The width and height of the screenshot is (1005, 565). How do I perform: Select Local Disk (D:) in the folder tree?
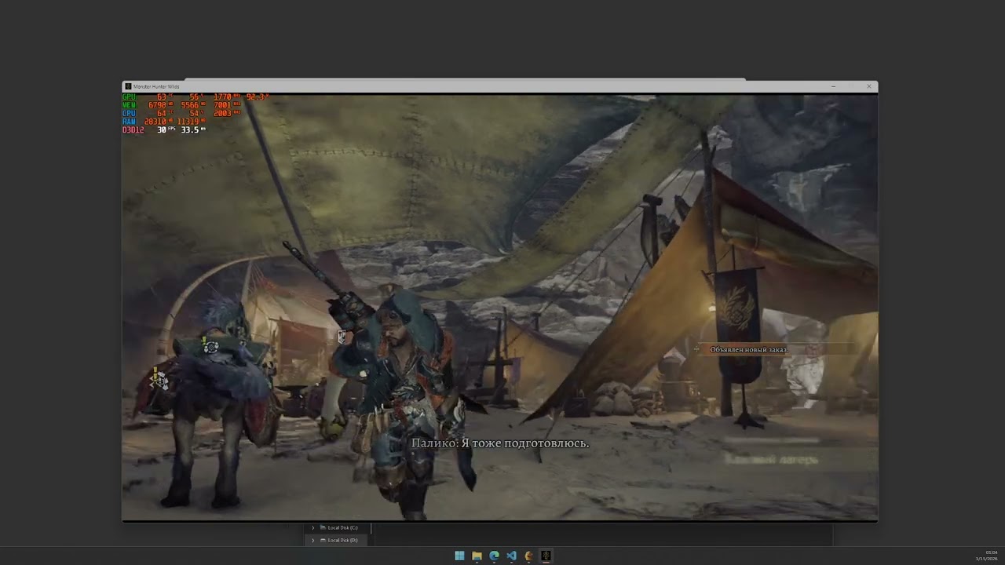point(342,540)
